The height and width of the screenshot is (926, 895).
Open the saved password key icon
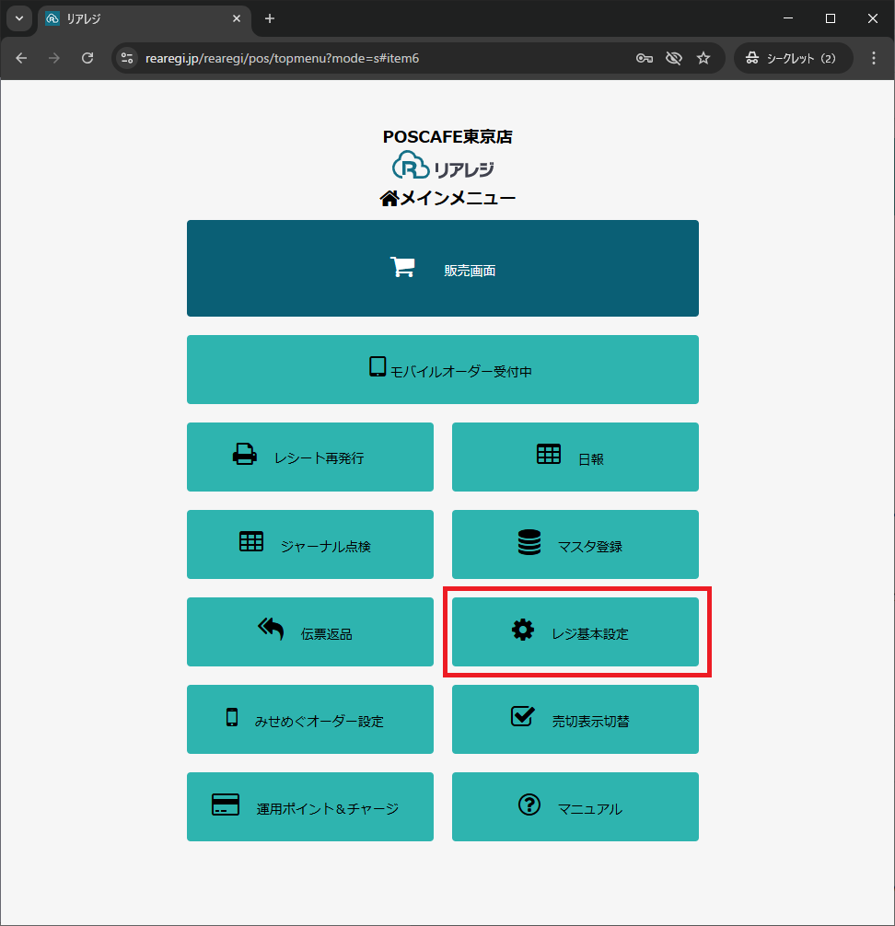coord(644,58)
